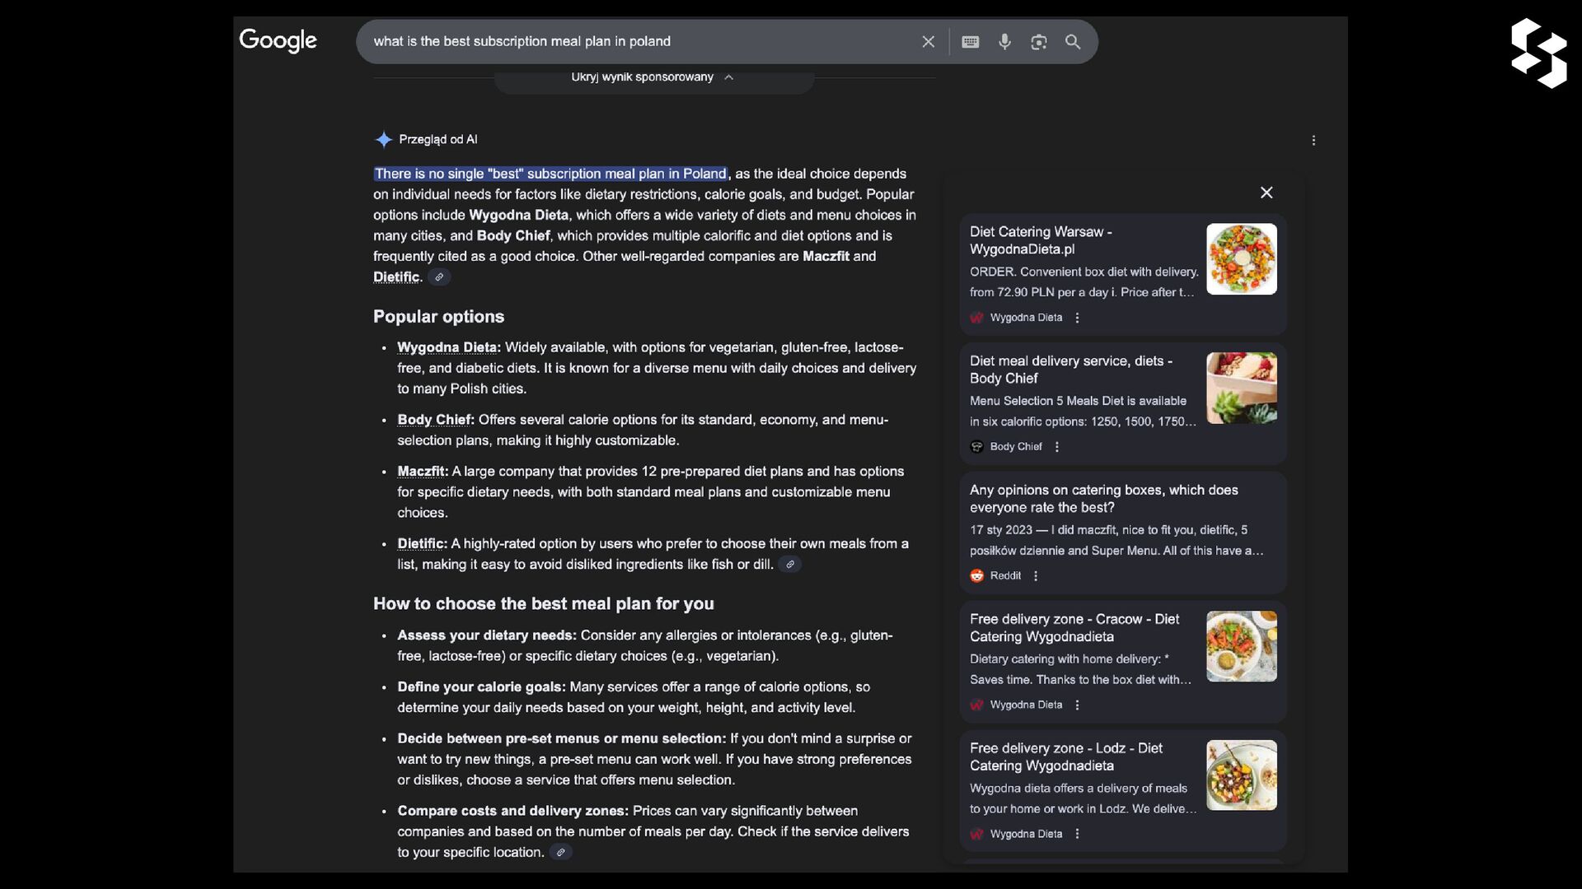Click the magnifying glass search button

(1072, 42)
